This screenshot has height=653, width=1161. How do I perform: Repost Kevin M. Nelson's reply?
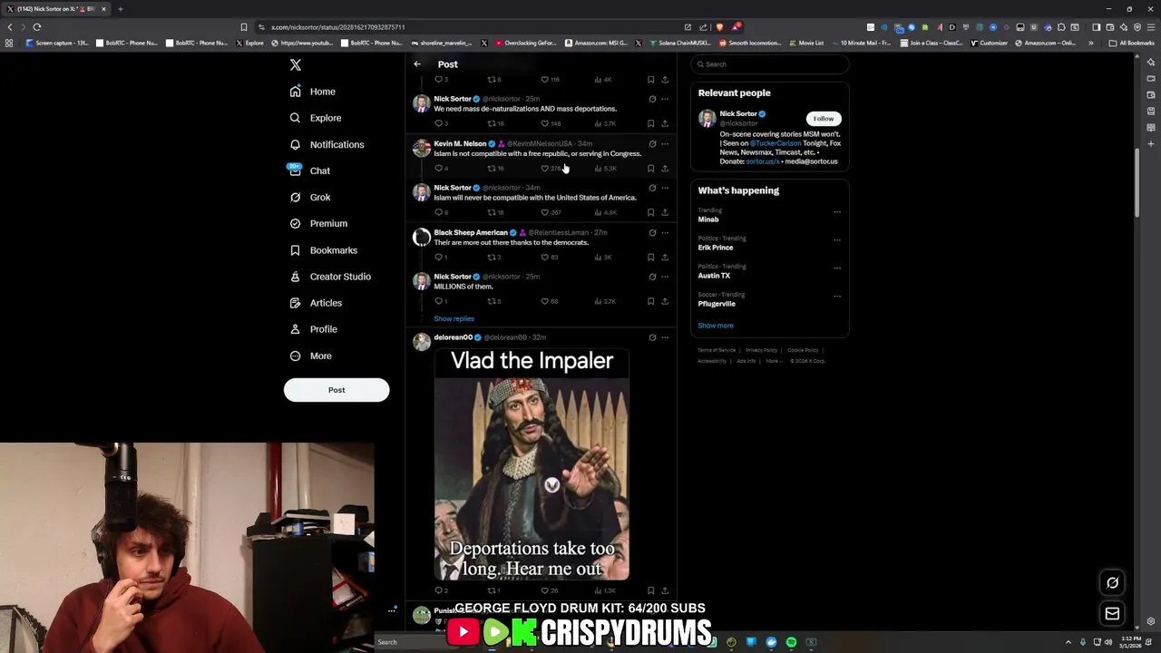point(495,169)
